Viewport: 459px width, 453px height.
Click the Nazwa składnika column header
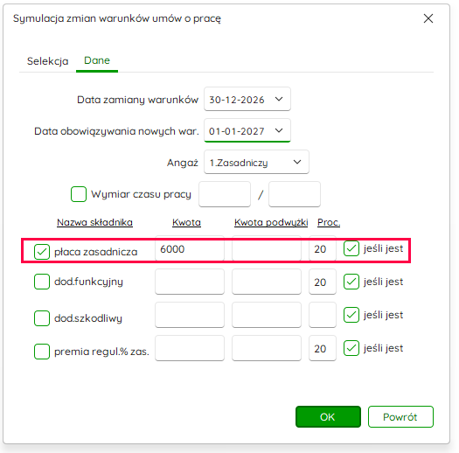click(94, 222)
